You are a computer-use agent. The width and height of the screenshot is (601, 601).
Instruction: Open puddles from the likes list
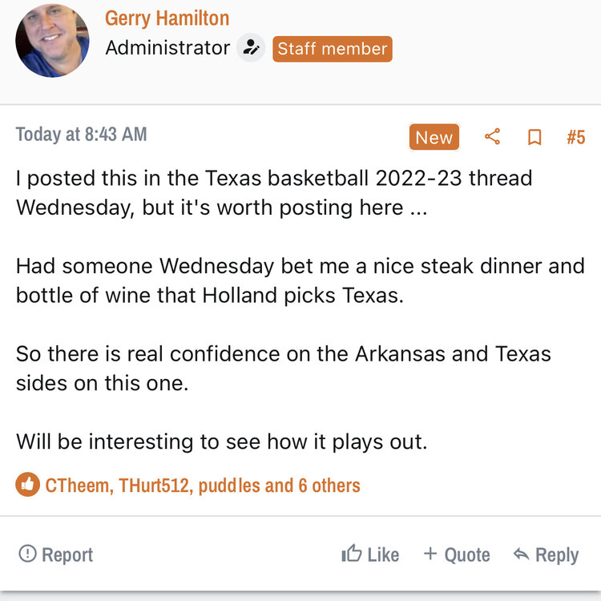[x=230, y=485]
